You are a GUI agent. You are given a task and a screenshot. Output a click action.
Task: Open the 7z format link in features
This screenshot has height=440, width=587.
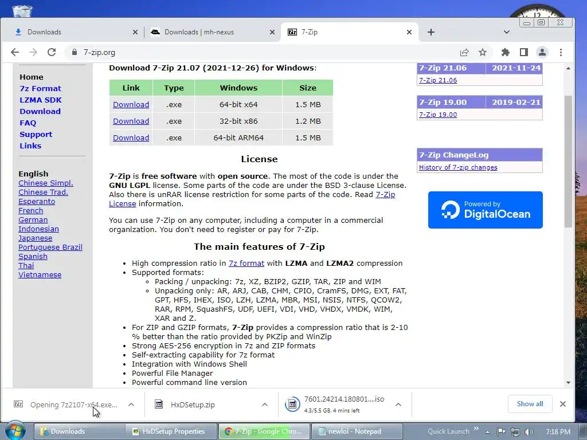[x=246, y=264]
